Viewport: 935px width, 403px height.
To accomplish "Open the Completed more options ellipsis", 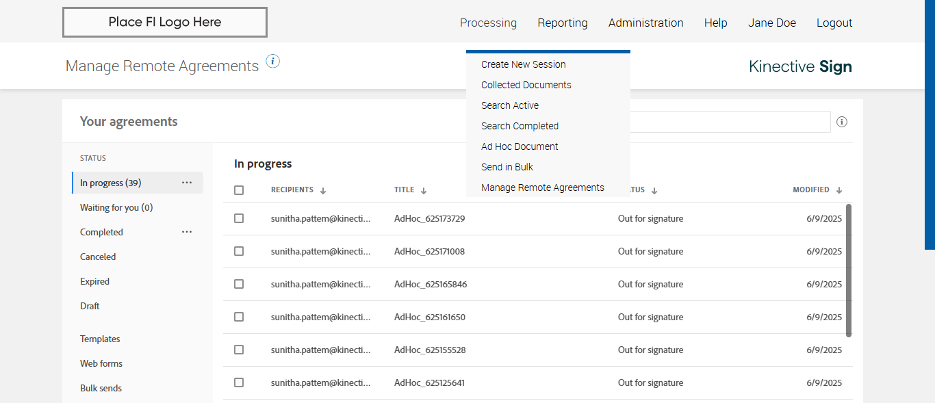I will 187,232.
